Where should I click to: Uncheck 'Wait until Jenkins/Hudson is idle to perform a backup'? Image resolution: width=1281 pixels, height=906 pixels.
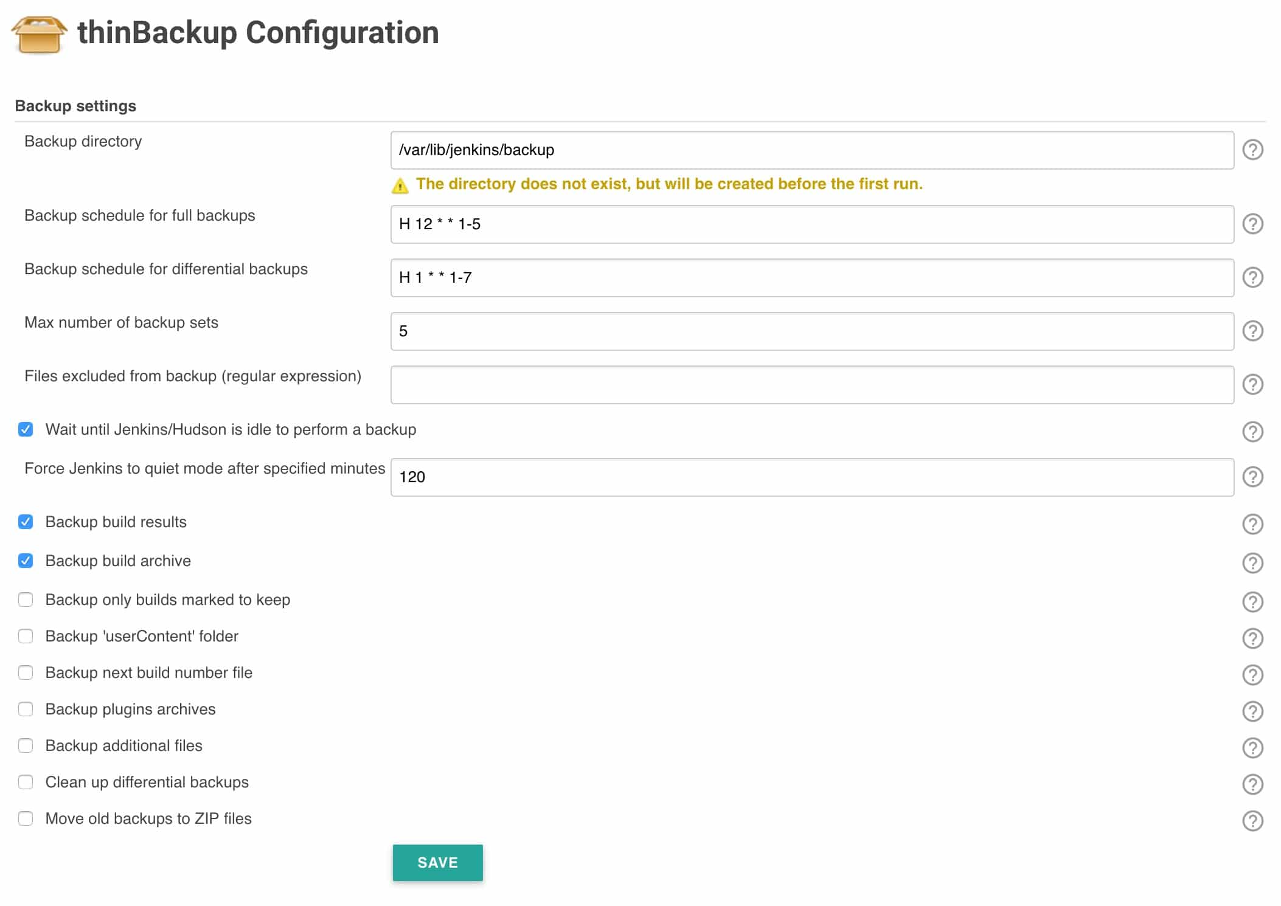(x=25, y=430)
